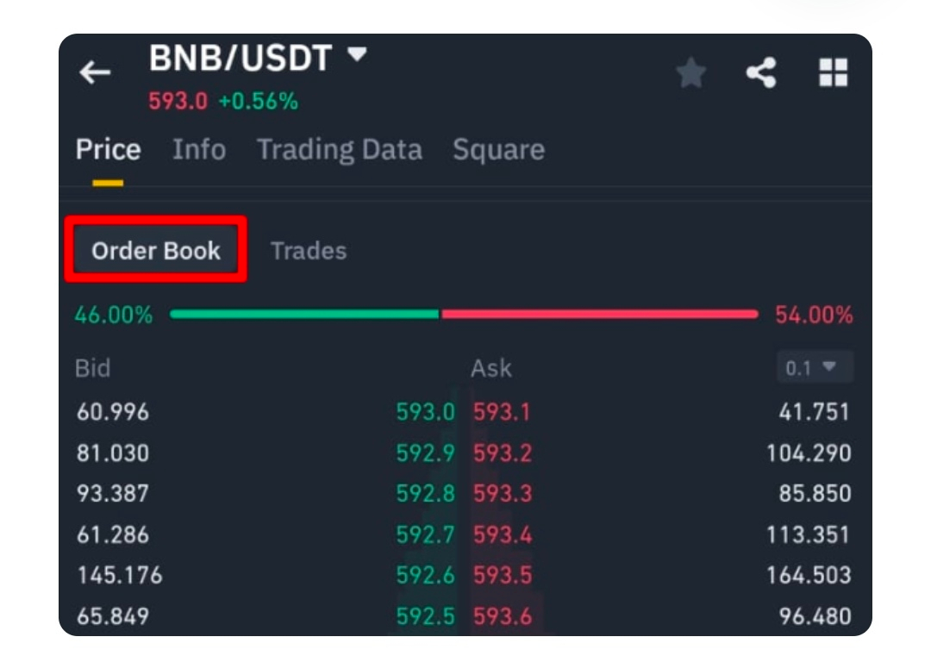Tap the share icon
This screenshot has width=931, height=662.
pyautogui.click(x=761, y=73)
